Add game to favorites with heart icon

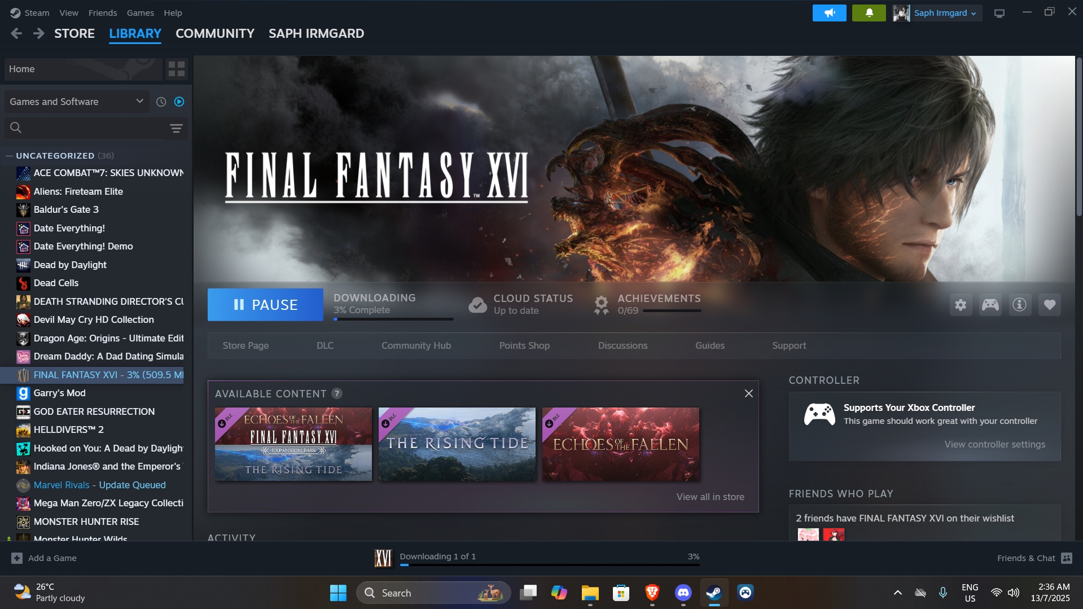[1049, 305]
